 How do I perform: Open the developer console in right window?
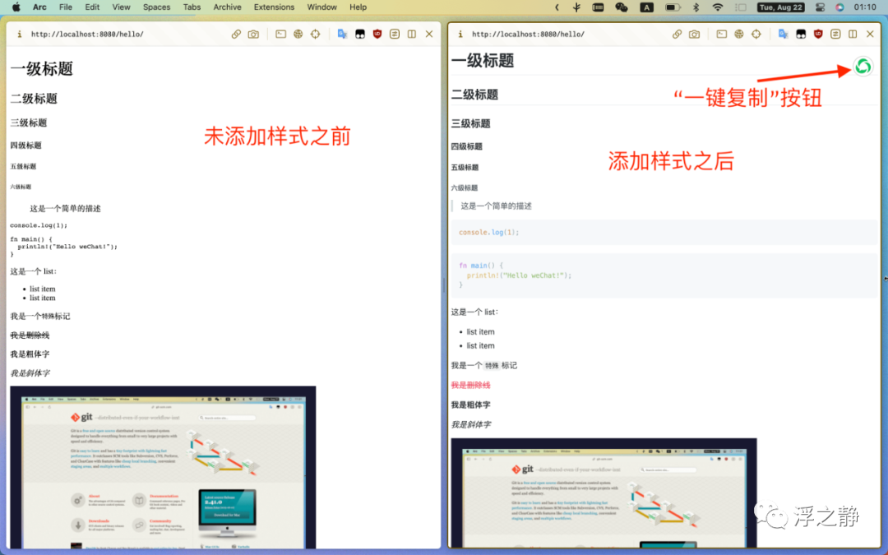click(x=722, y=34)
